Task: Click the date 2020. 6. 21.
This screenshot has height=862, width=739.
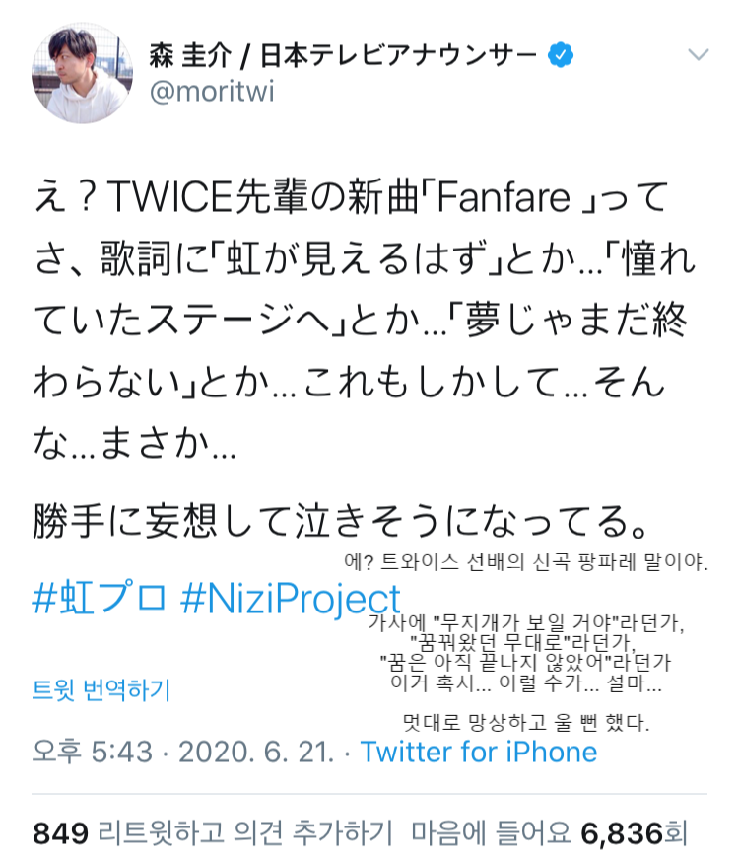Action: tap(256, 752)
